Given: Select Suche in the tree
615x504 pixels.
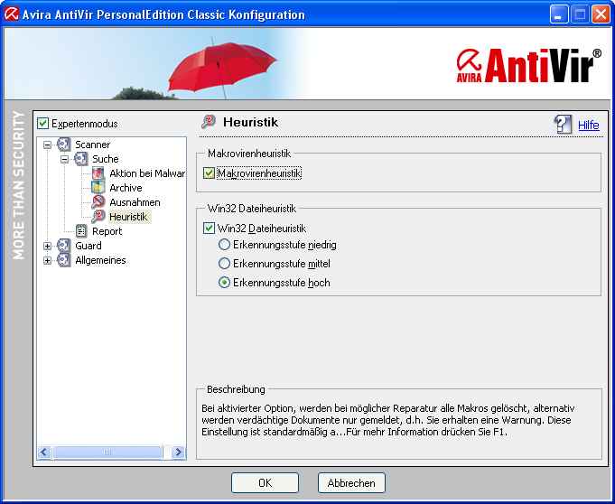Looking at the screenshot, I should (105, 159).
